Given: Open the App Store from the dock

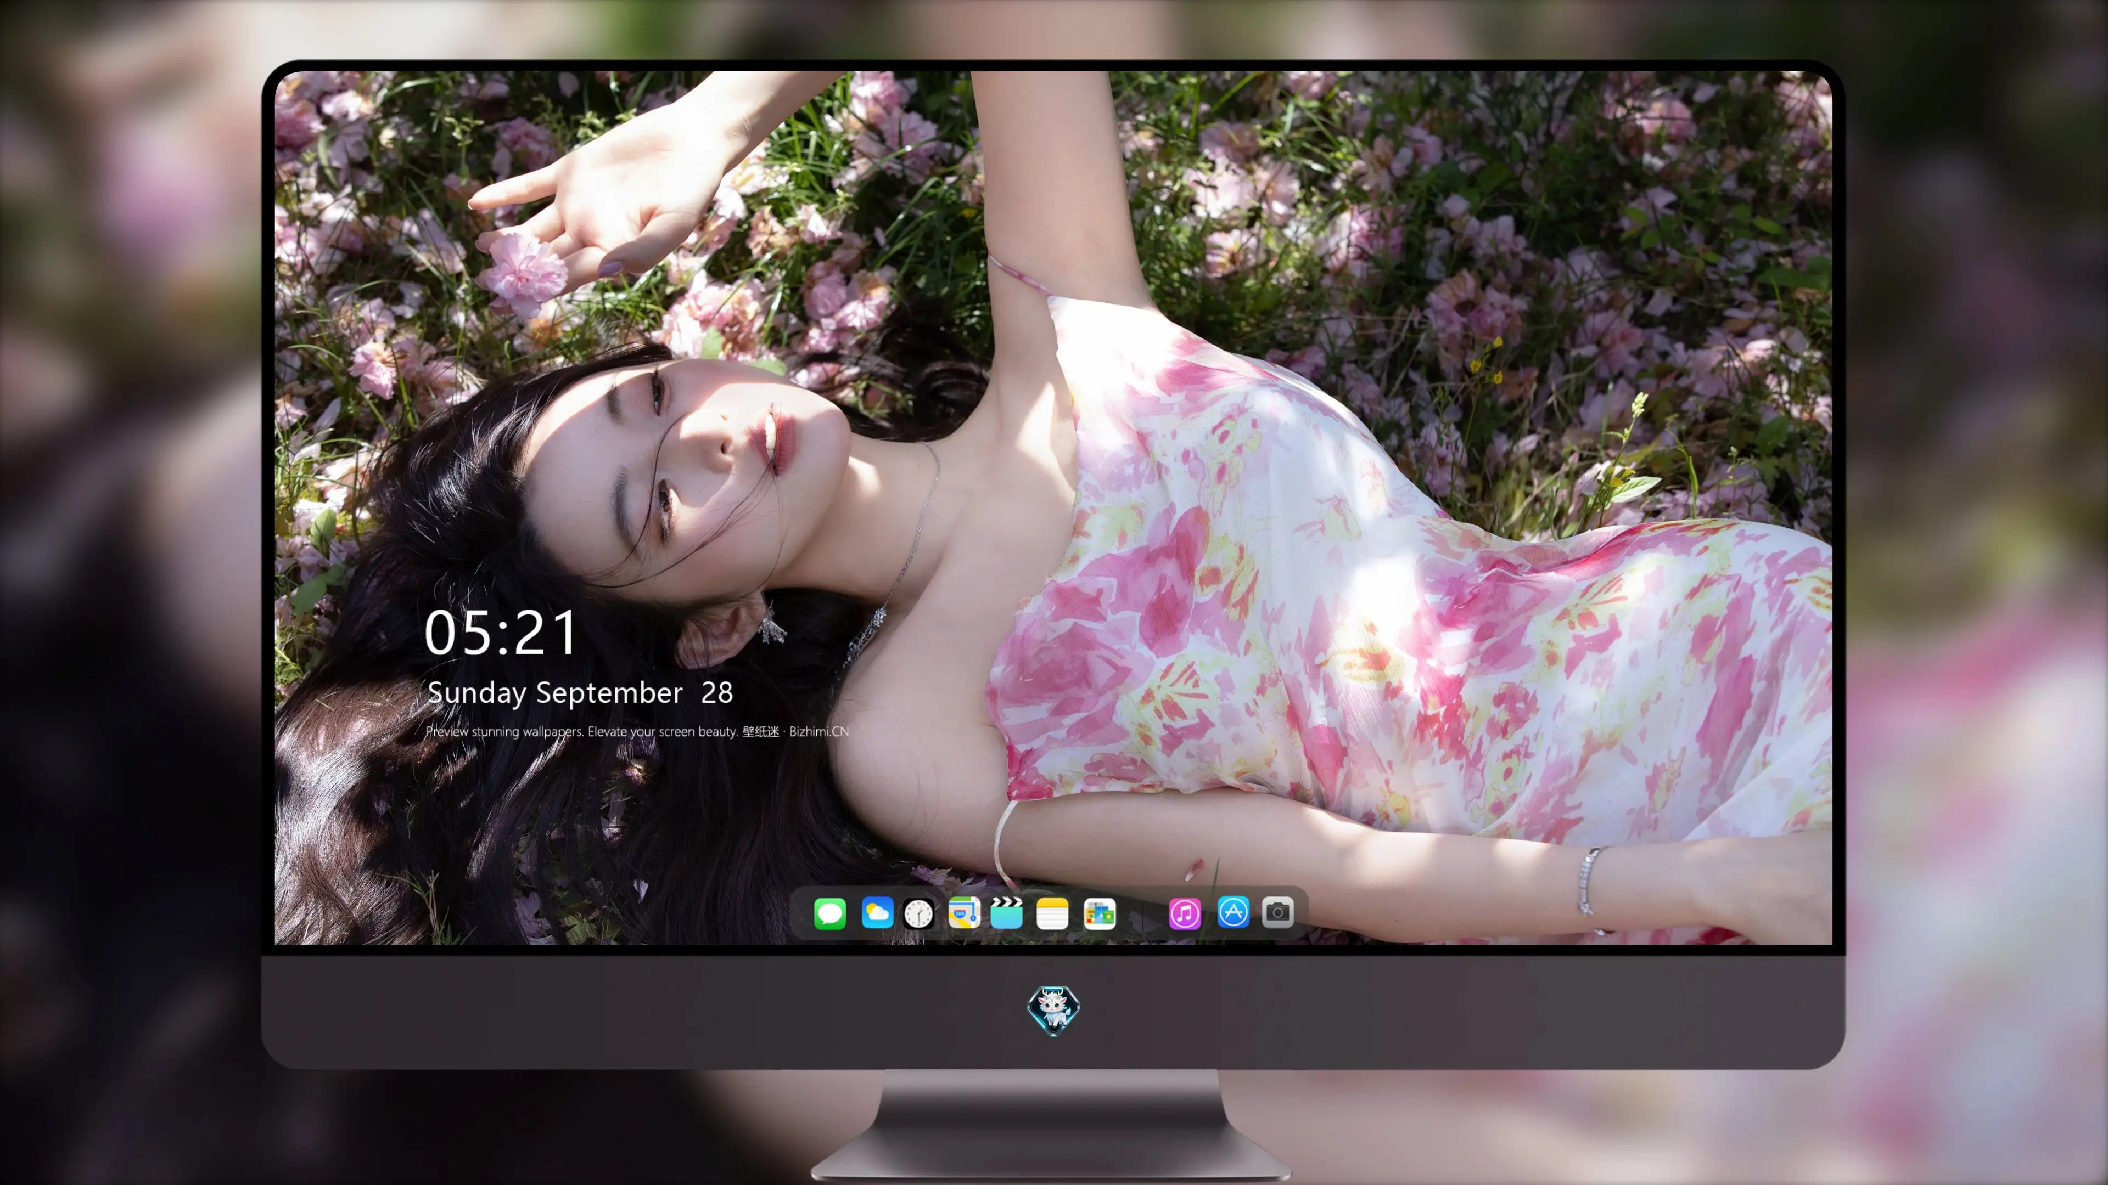Looking at the screenshot, I should tap(1233, 912).
